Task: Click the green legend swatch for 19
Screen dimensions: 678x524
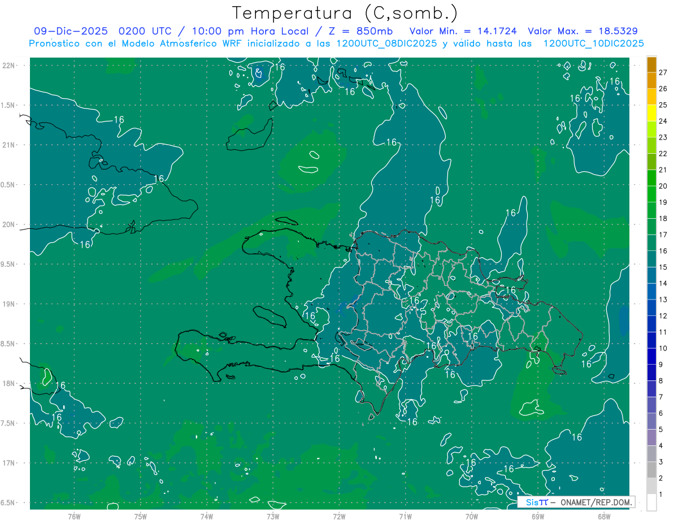Action: tap(651, 194)
